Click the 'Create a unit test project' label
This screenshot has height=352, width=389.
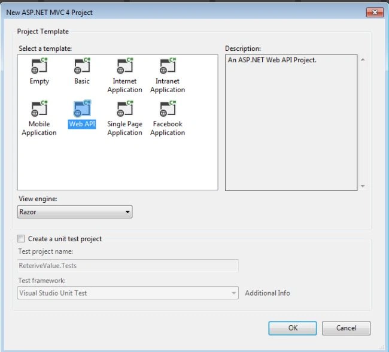tap(65, 239)
